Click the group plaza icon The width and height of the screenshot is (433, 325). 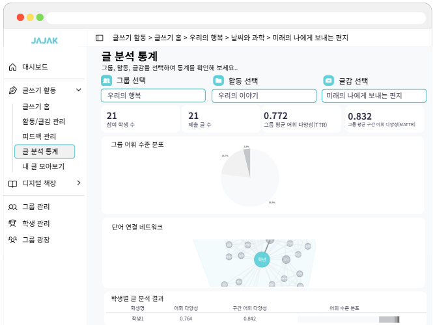(x=13, y=240)
